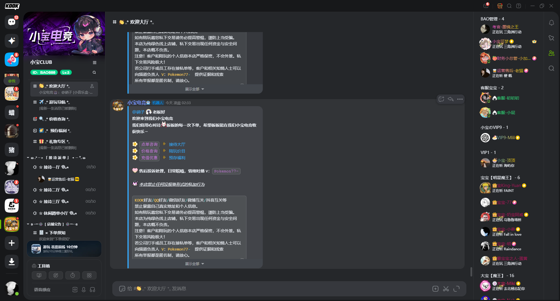Open the 价格查询 channel
Viewport: 560px width, 301px height.
(x=64, y=119)
